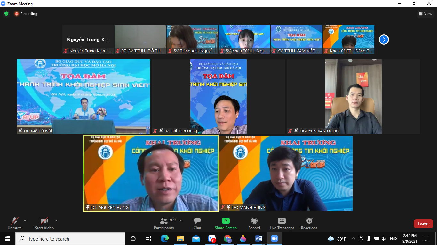The image size is (437, 245).
Task: Leave the meeting
Action: tap(423, 224)
